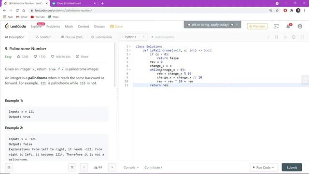Reset code to default icon
The width and height of the screenshot is (309, 174).
click(x=285, y=37)
